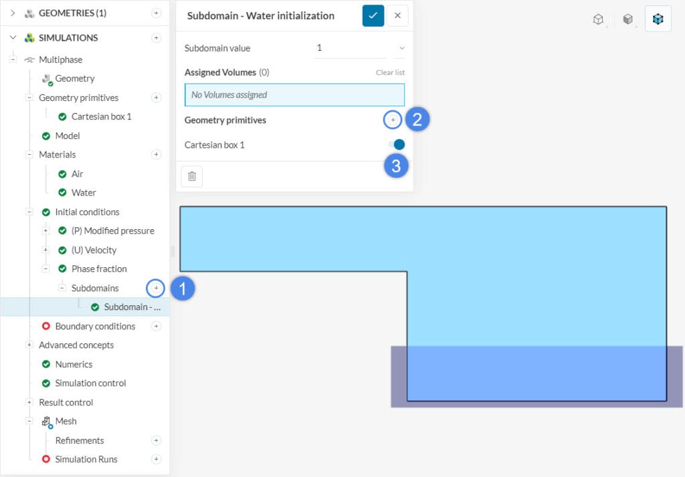Add new subdomain with plus icon
685x477 pixels.
tap(156, 288)
